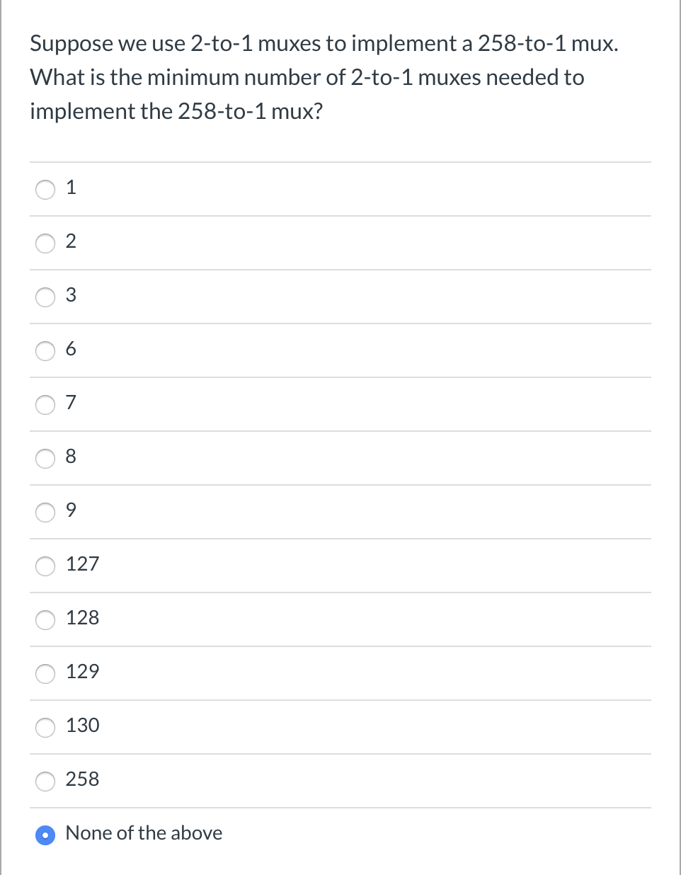Viewport: 681px width, 875px height.
Task: Select the radio button for answer 9
Action: point(45,513)
